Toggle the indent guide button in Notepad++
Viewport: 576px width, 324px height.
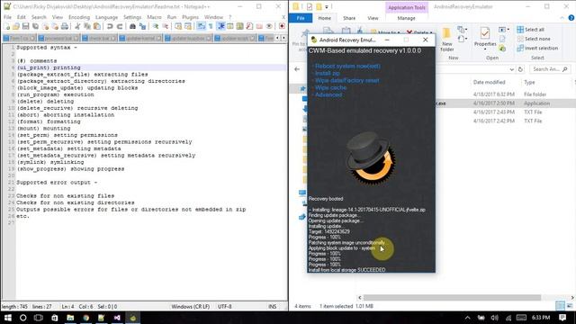220,26
